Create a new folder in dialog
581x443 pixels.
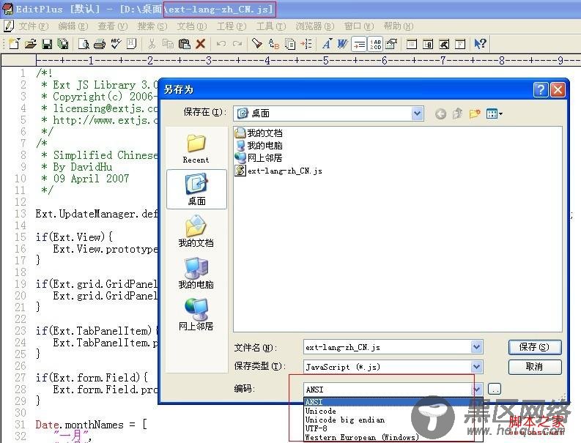475,113
